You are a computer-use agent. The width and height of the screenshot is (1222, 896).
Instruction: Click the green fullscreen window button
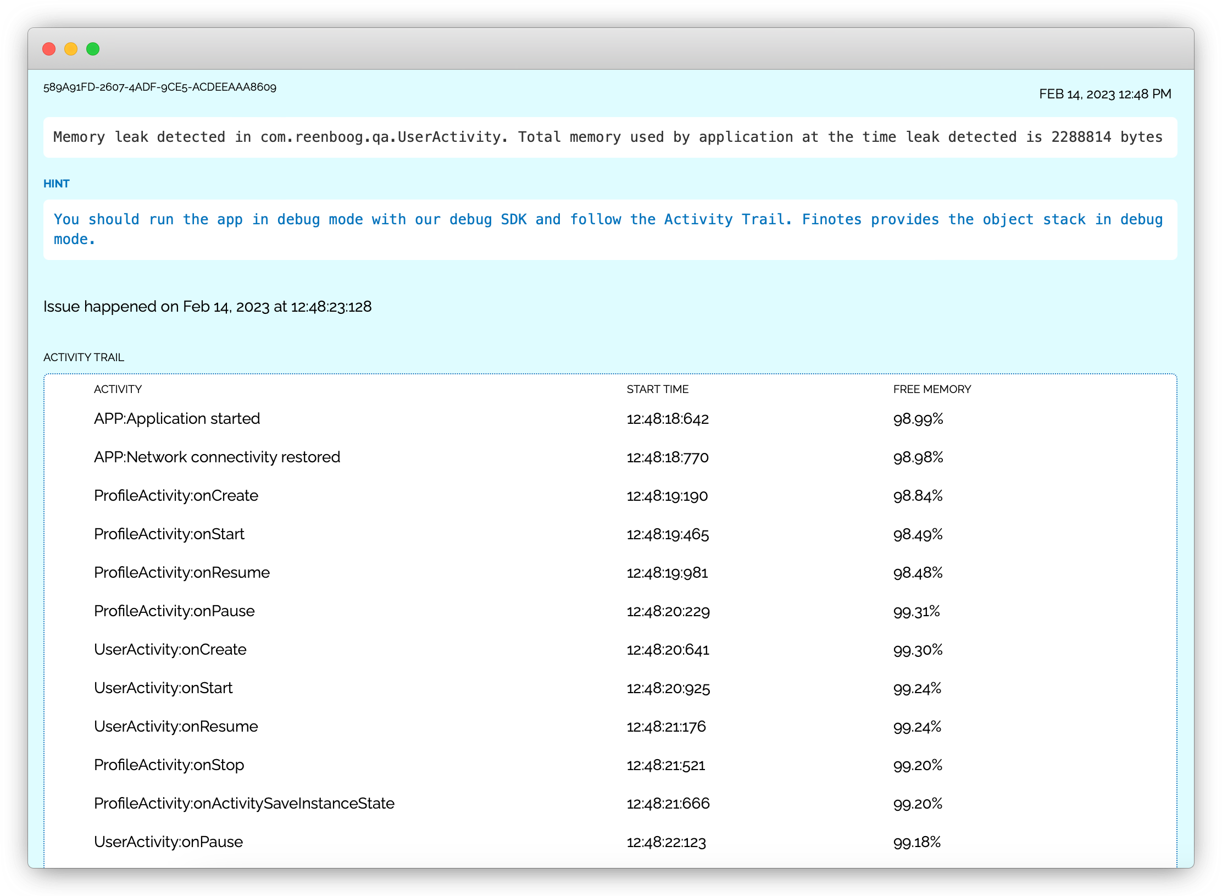tap(93, 49)
